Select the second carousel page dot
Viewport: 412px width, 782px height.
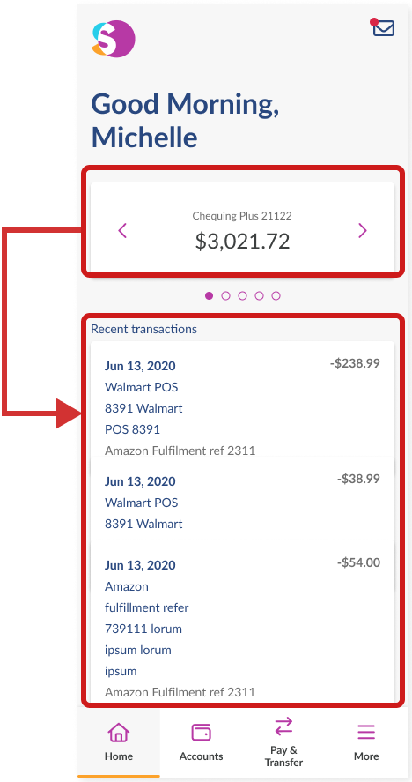click(x=225, y=295)
